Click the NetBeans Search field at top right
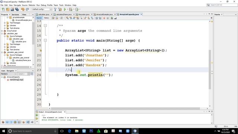Screen dimensions: 238x134 [x=222, y=5]
